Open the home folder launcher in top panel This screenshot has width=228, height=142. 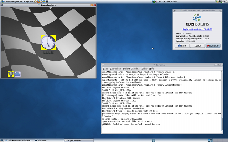[36, 1]
